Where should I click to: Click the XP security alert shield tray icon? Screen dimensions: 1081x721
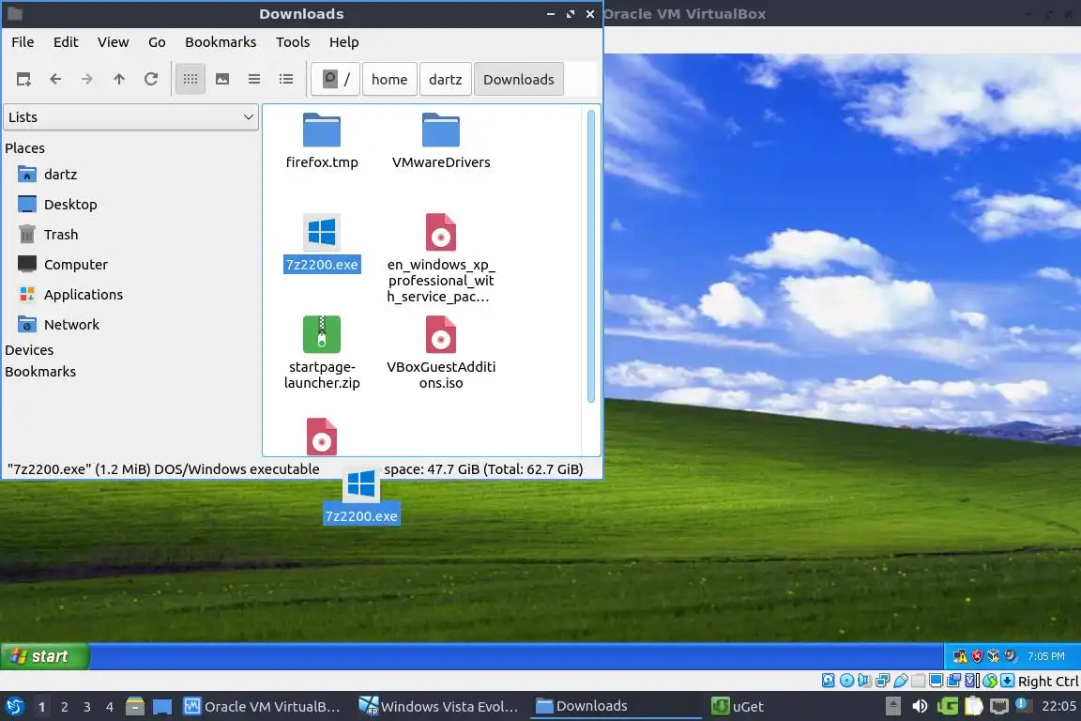(976, 656)
